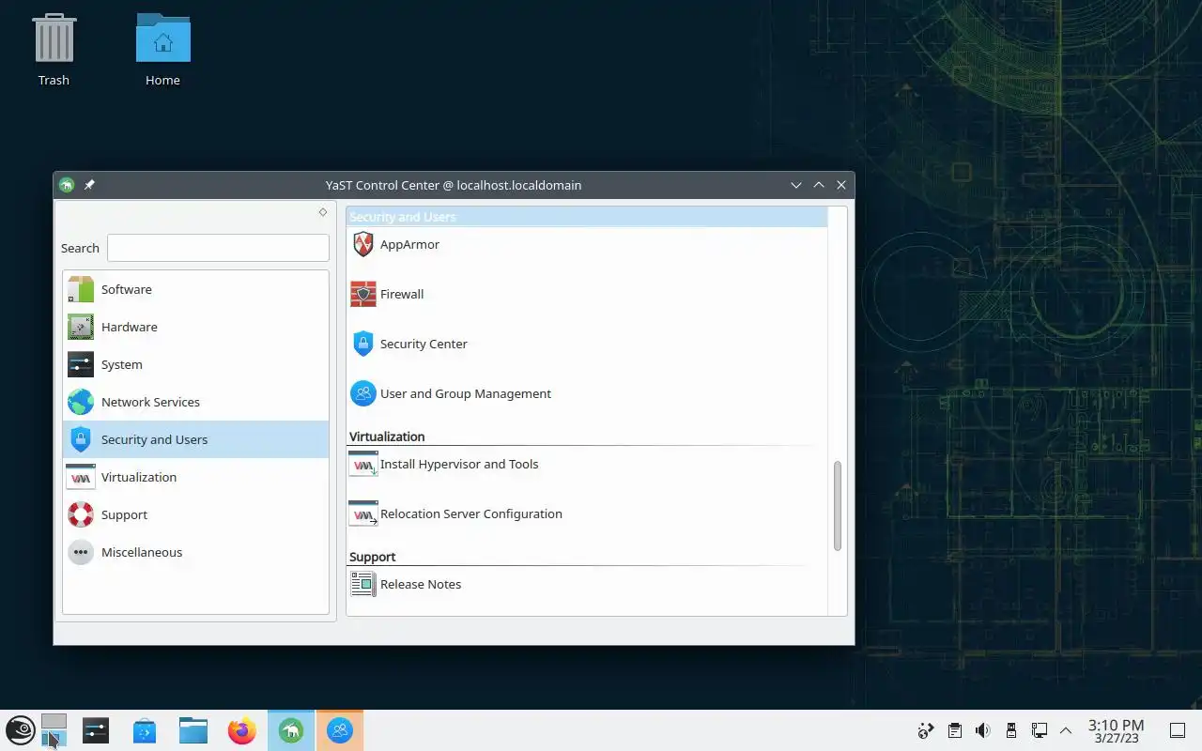Open clipboard tray icon
1202x751 pixels.
click(x=954, y=730)
